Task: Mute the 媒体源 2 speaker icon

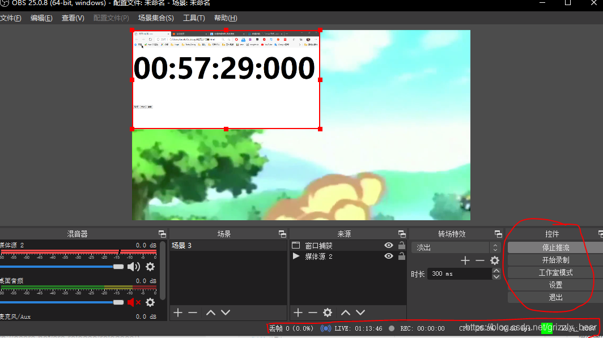Action: coord(133,267)
